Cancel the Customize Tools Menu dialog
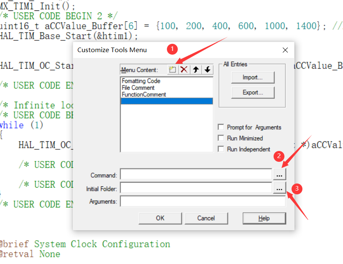 pos(206,218)
